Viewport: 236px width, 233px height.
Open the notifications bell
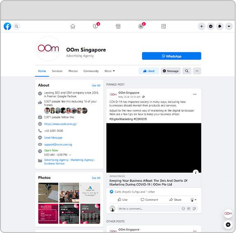220,26
